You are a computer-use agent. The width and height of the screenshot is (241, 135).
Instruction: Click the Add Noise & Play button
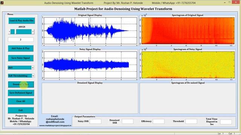[21, 48]
